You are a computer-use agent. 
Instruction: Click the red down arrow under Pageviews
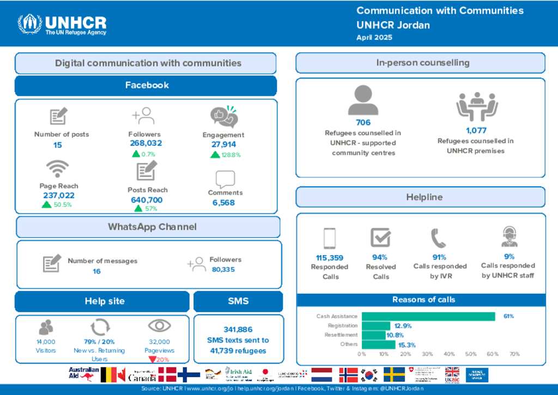tap(152, 360)
